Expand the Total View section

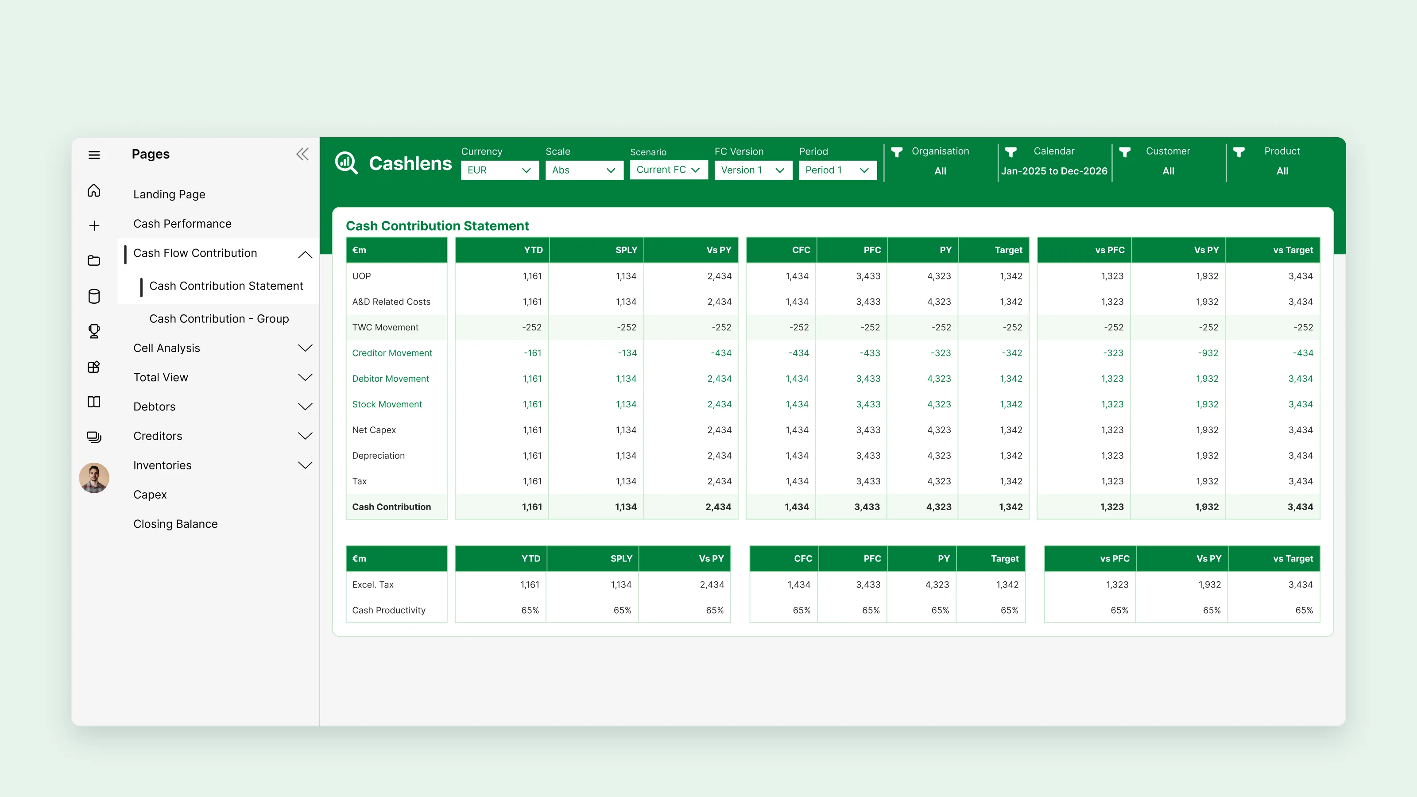305,377
